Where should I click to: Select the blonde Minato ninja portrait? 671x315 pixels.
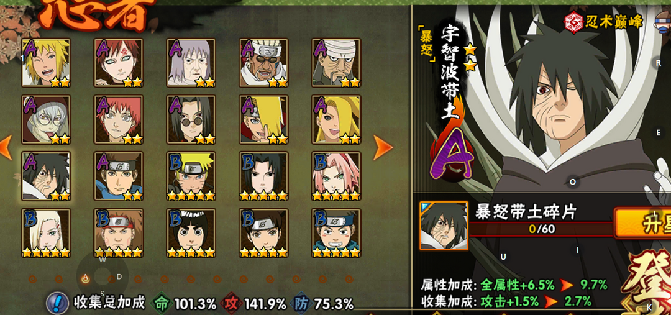point(46,63)
